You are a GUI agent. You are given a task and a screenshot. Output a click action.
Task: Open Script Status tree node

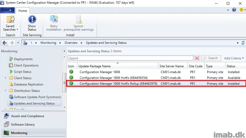point(23,72)
